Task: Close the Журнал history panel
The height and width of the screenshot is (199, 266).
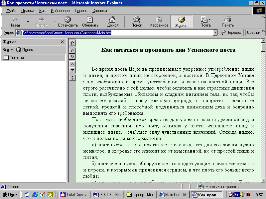Action: pos(62,42)
